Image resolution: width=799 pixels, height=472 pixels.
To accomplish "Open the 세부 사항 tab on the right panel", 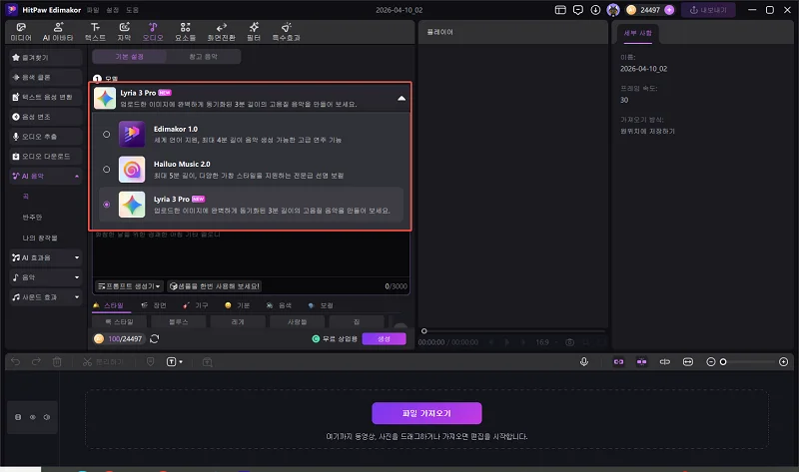I will click(638, 33).
